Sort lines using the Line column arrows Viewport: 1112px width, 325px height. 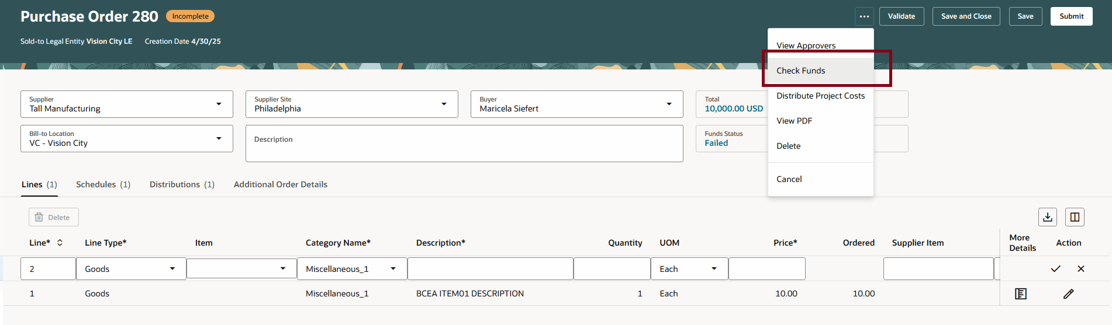[x=60, y=243]
